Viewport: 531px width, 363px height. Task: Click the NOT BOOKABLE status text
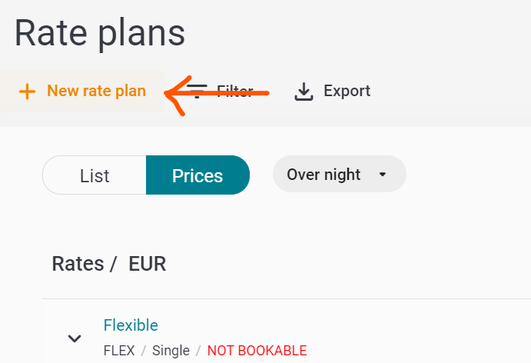coord(257,351)
